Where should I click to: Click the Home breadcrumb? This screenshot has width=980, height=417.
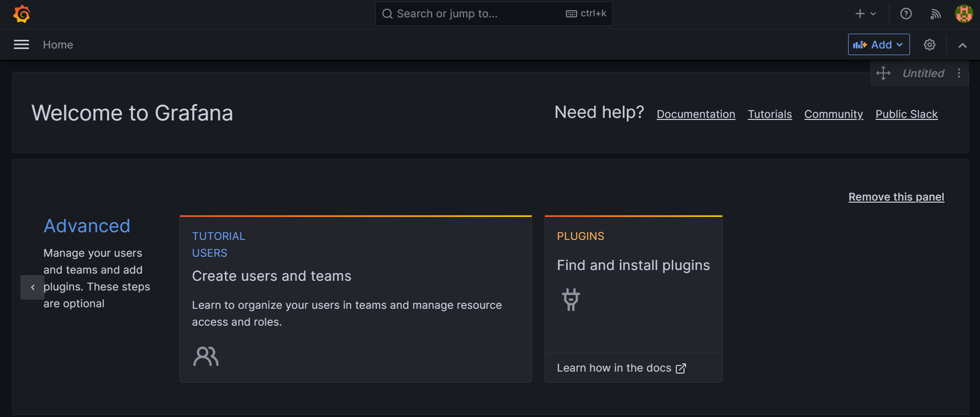[x=57, y=45]
